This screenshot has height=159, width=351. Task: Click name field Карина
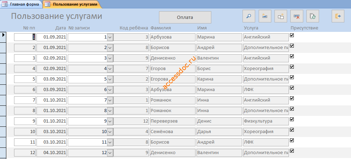[219, 79]
